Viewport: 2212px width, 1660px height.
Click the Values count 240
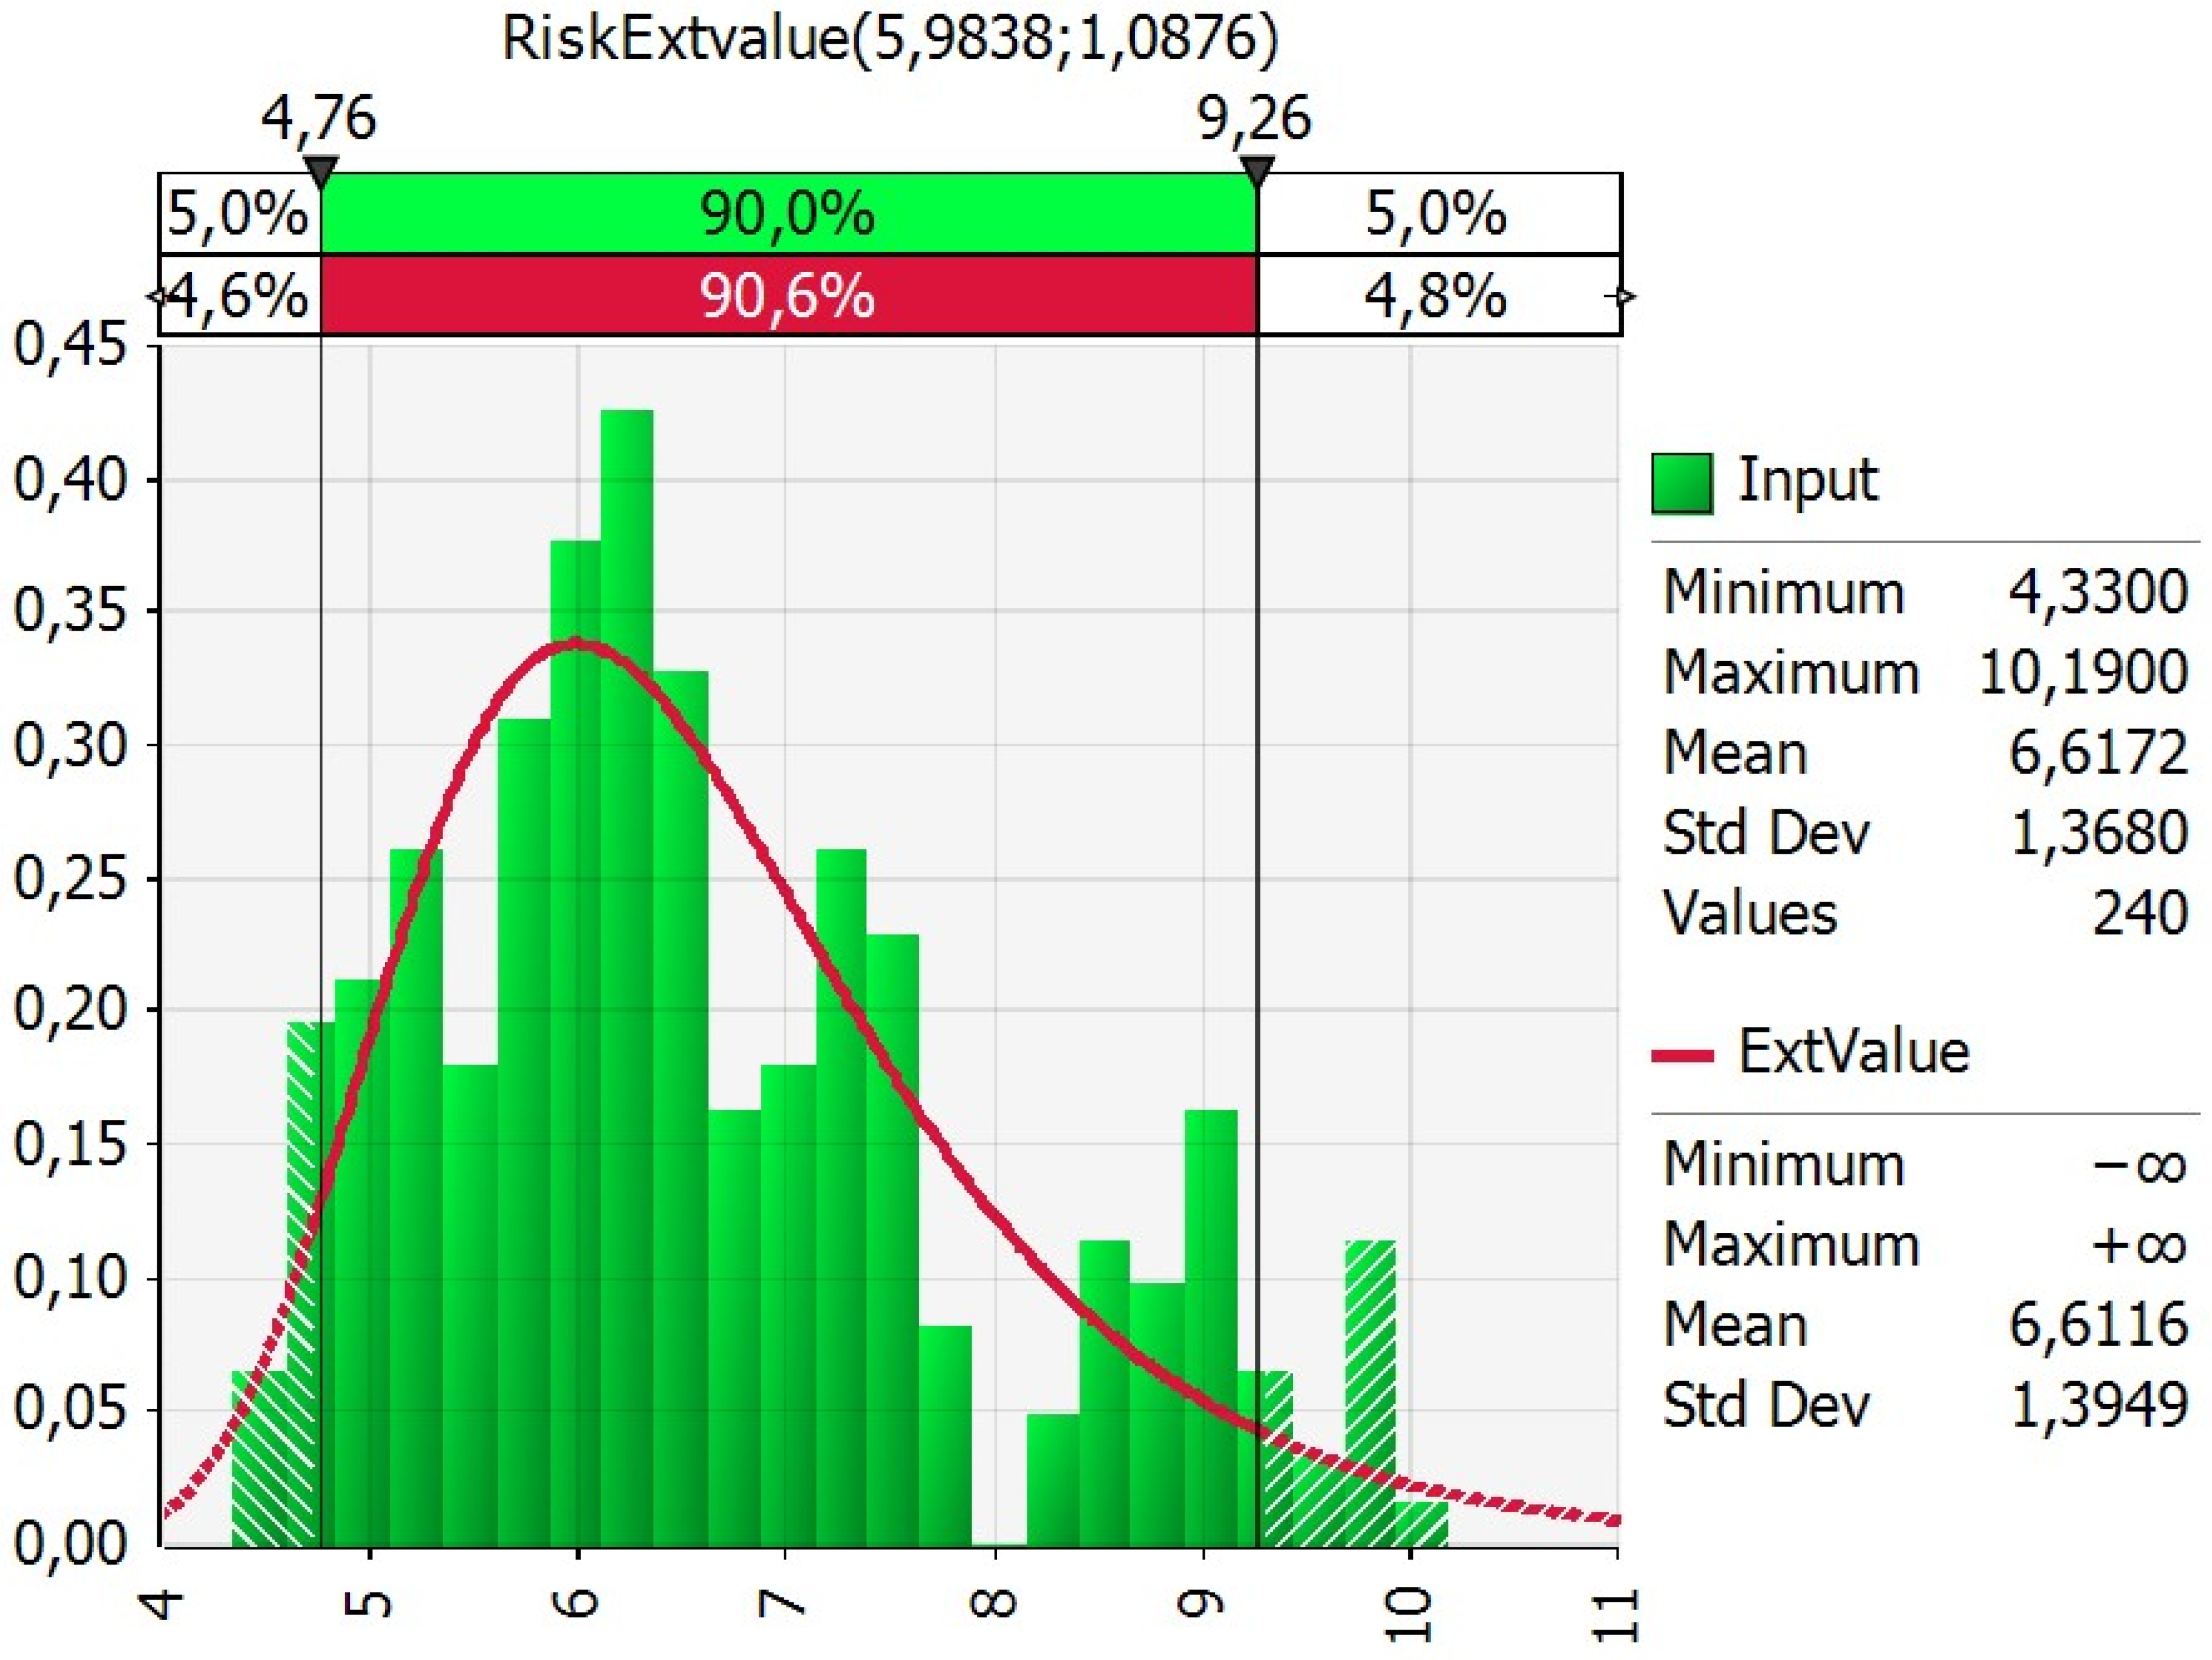click(x=2140, y=914)
